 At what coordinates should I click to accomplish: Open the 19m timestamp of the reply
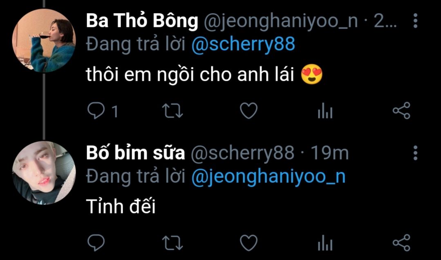329,153
